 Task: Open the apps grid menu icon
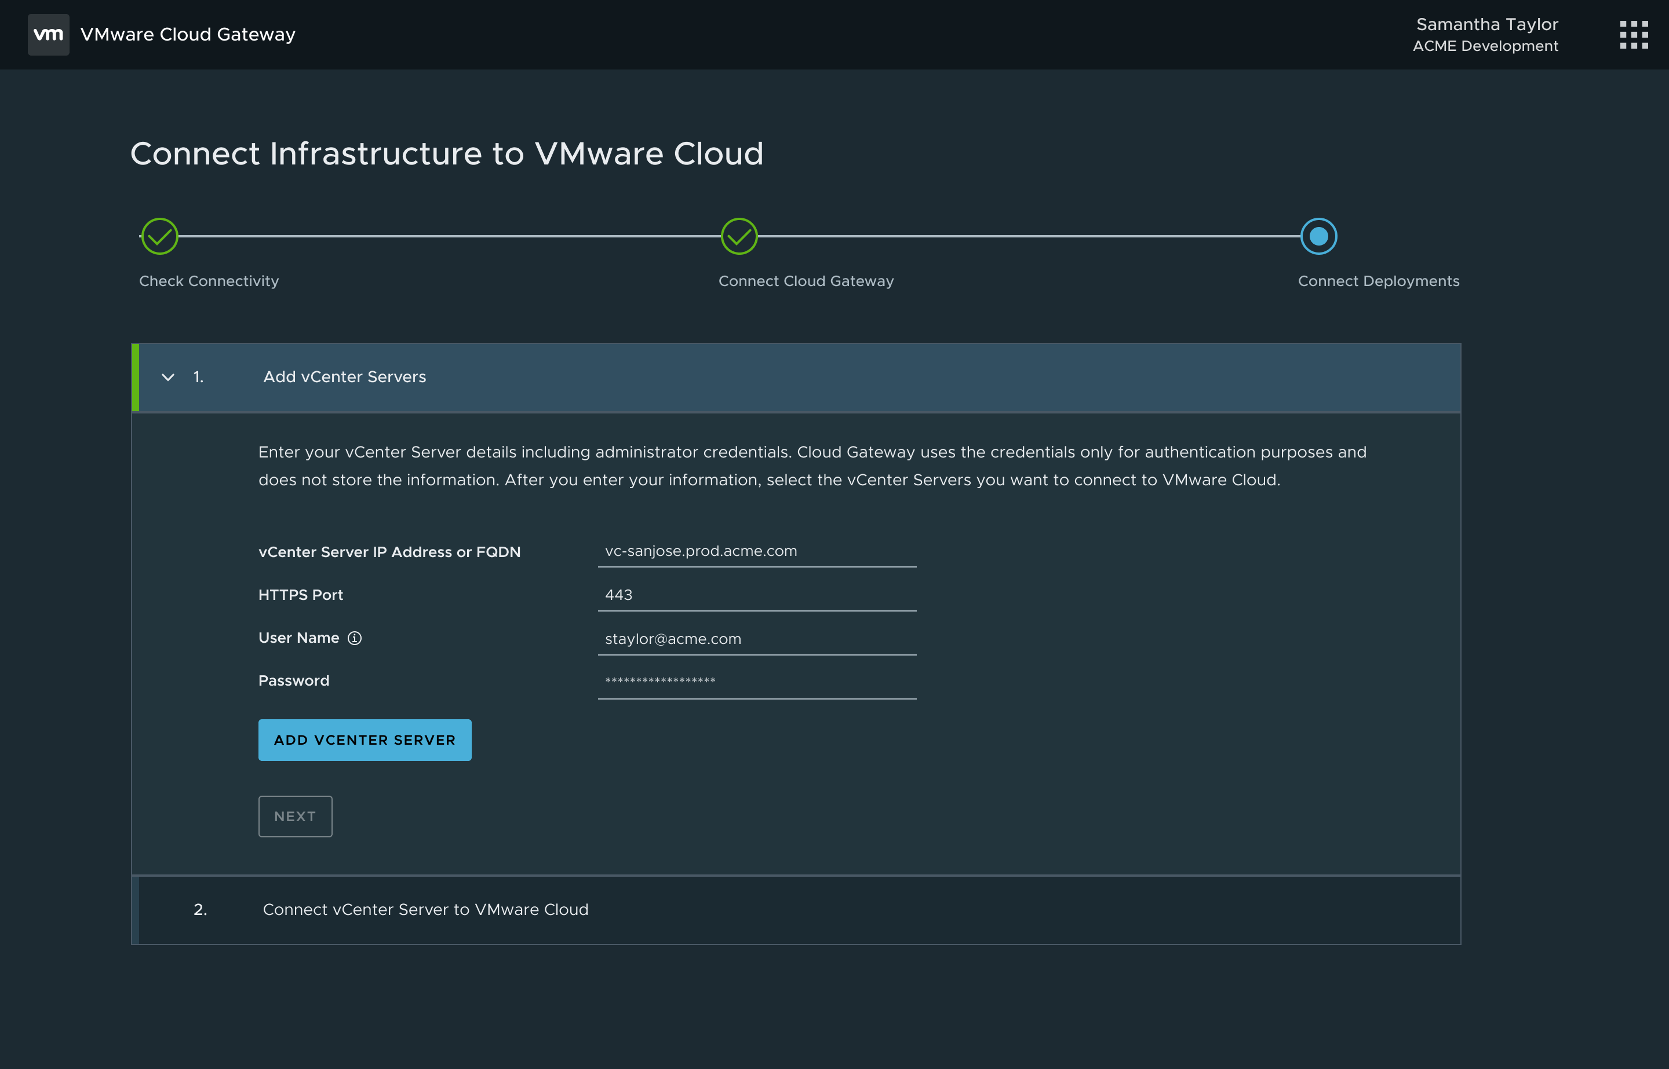tap(1634, 35)
